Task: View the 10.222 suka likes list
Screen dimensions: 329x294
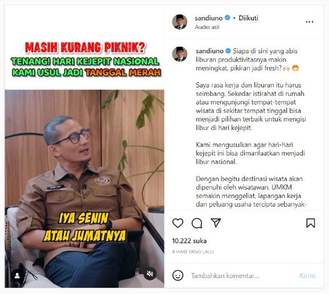Action: [189, 241]
